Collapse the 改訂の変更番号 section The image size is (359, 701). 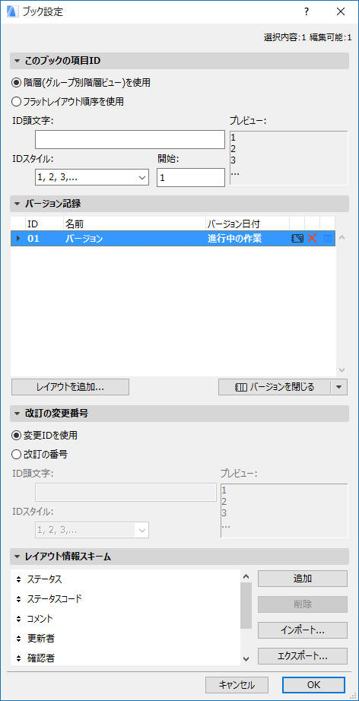17,414
